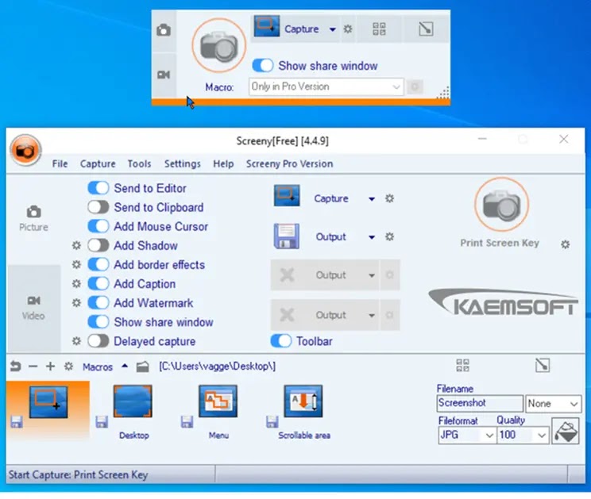Click the diagonal arrow collapse icon in floating toolbar

pyautogui.click(x=426, y=29)
